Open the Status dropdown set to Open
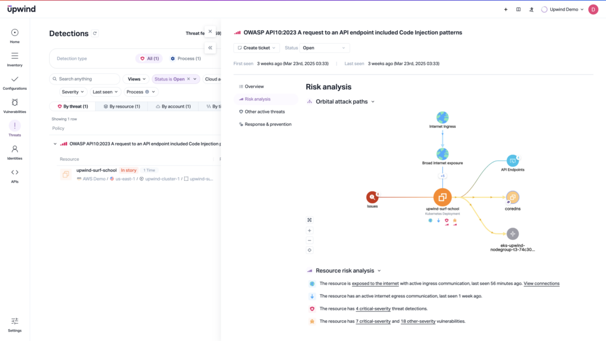 point(324,48)
